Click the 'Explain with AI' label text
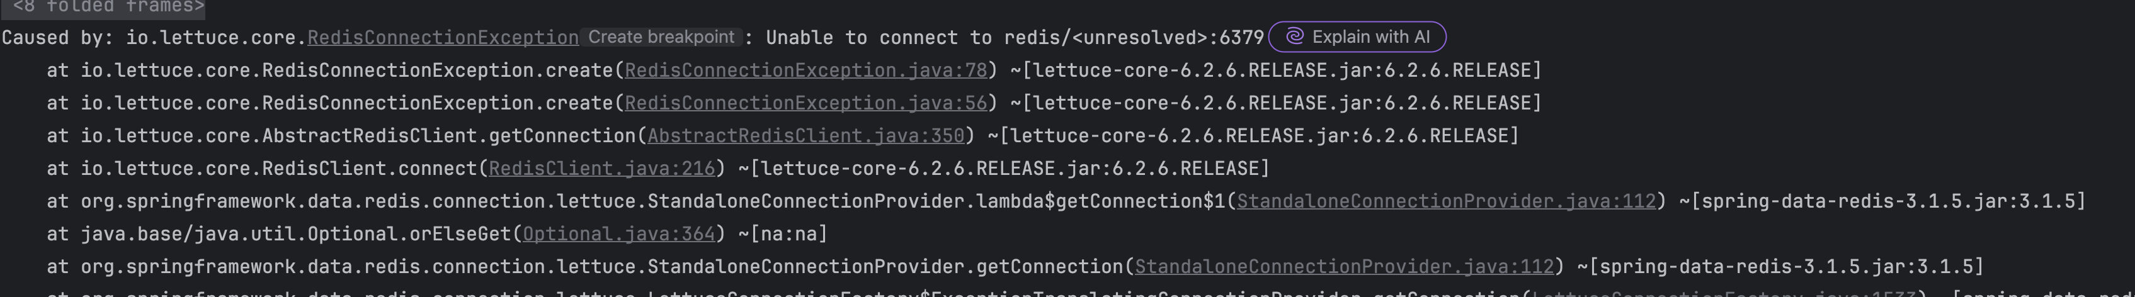This screenshot has height=297, width=2135. [1371, 37]
